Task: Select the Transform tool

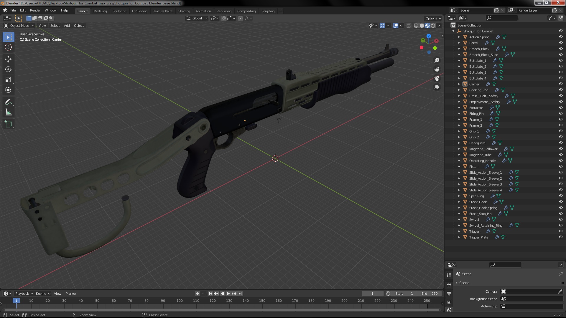Action: [x=8, y=90]
